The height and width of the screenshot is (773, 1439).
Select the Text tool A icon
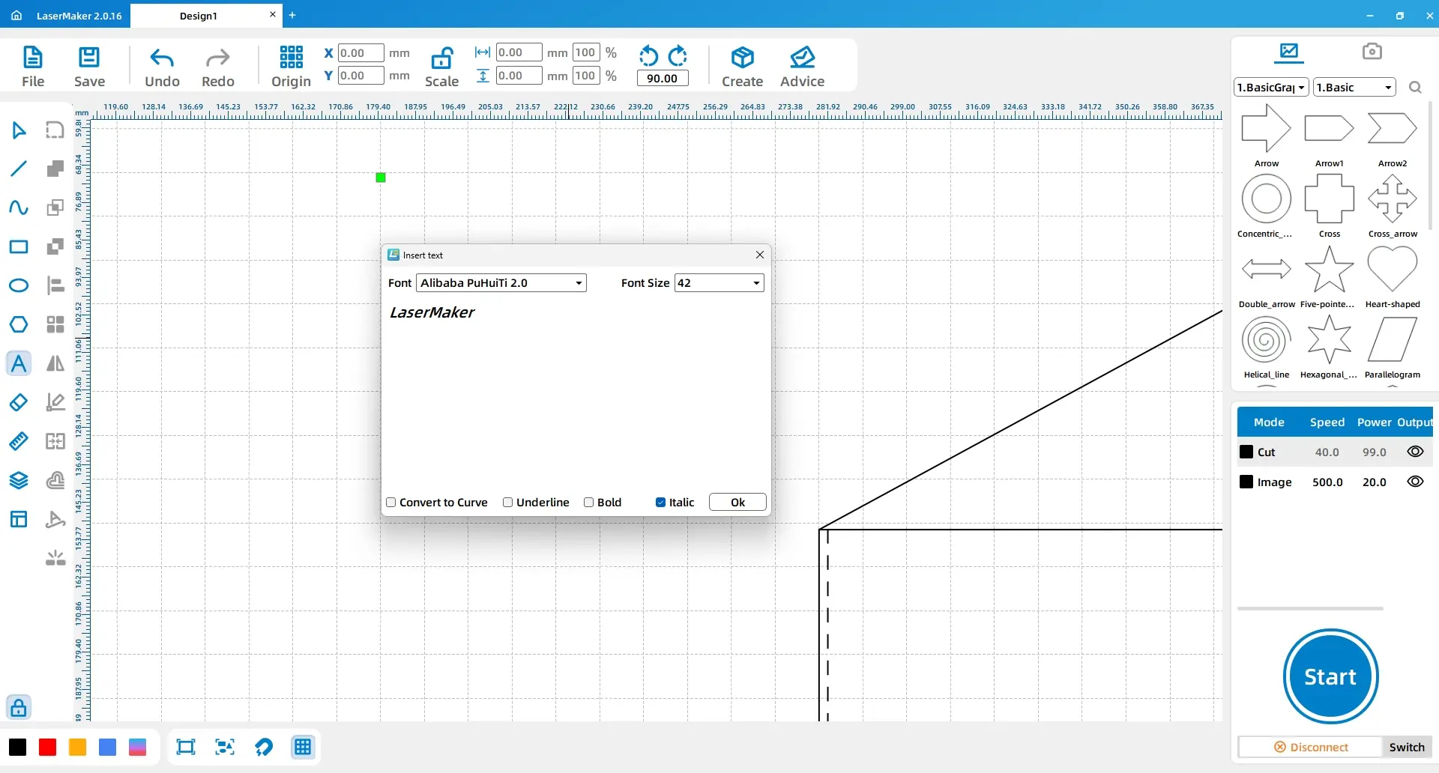pyautogui.click(x=19, y=363)
